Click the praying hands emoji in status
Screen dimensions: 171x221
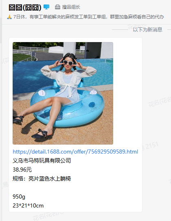9,17
